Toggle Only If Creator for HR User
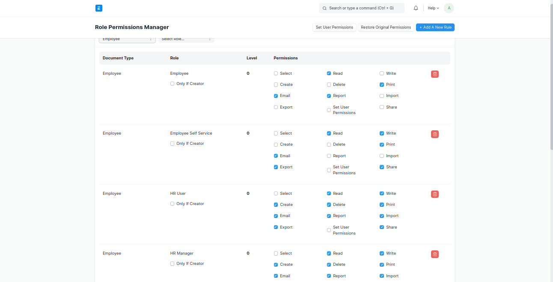Screen dimensions: 553x282 (172, 204)
